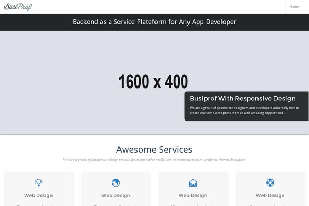Click the lightbulb service icon

[39, 182]
